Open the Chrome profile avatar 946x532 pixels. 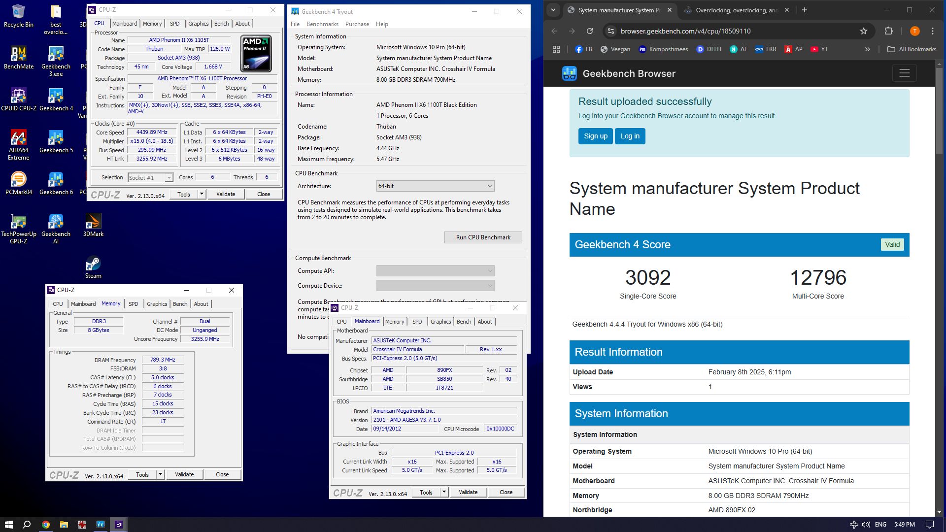point(915,31)
